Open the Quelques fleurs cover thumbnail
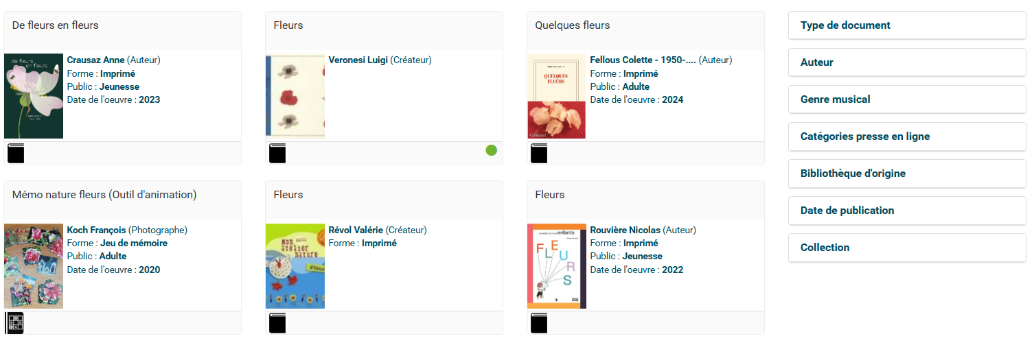 click(x=556, y=96)
